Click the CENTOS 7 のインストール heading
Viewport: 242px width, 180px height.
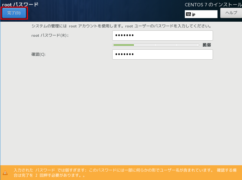pyautogui.click(x=213, y=5)
